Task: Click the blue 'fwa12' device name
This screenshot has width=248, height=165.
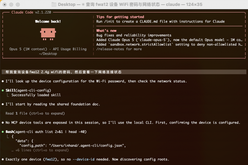Action: click(x=50, y=159)
